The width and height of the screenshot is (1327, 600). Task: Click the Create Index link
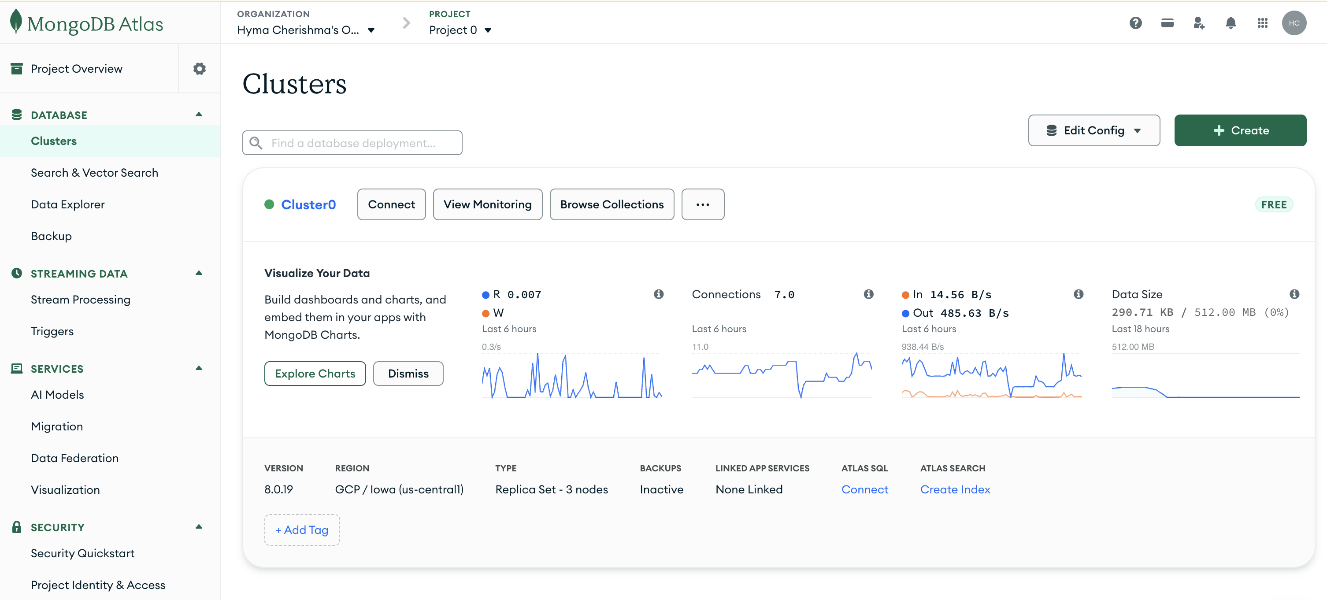pyautogui.click(x=955, y=489)
